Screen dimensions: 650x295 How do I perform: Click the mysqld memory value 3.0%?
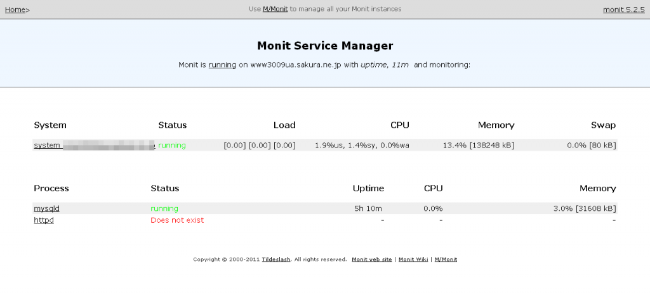pyautogui.click(x=585, y=208)
